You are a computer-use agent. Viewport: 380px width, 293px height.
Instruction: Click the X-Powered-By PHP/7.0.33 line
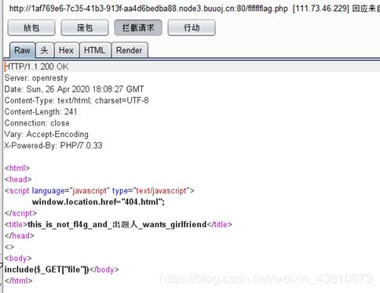53,145
